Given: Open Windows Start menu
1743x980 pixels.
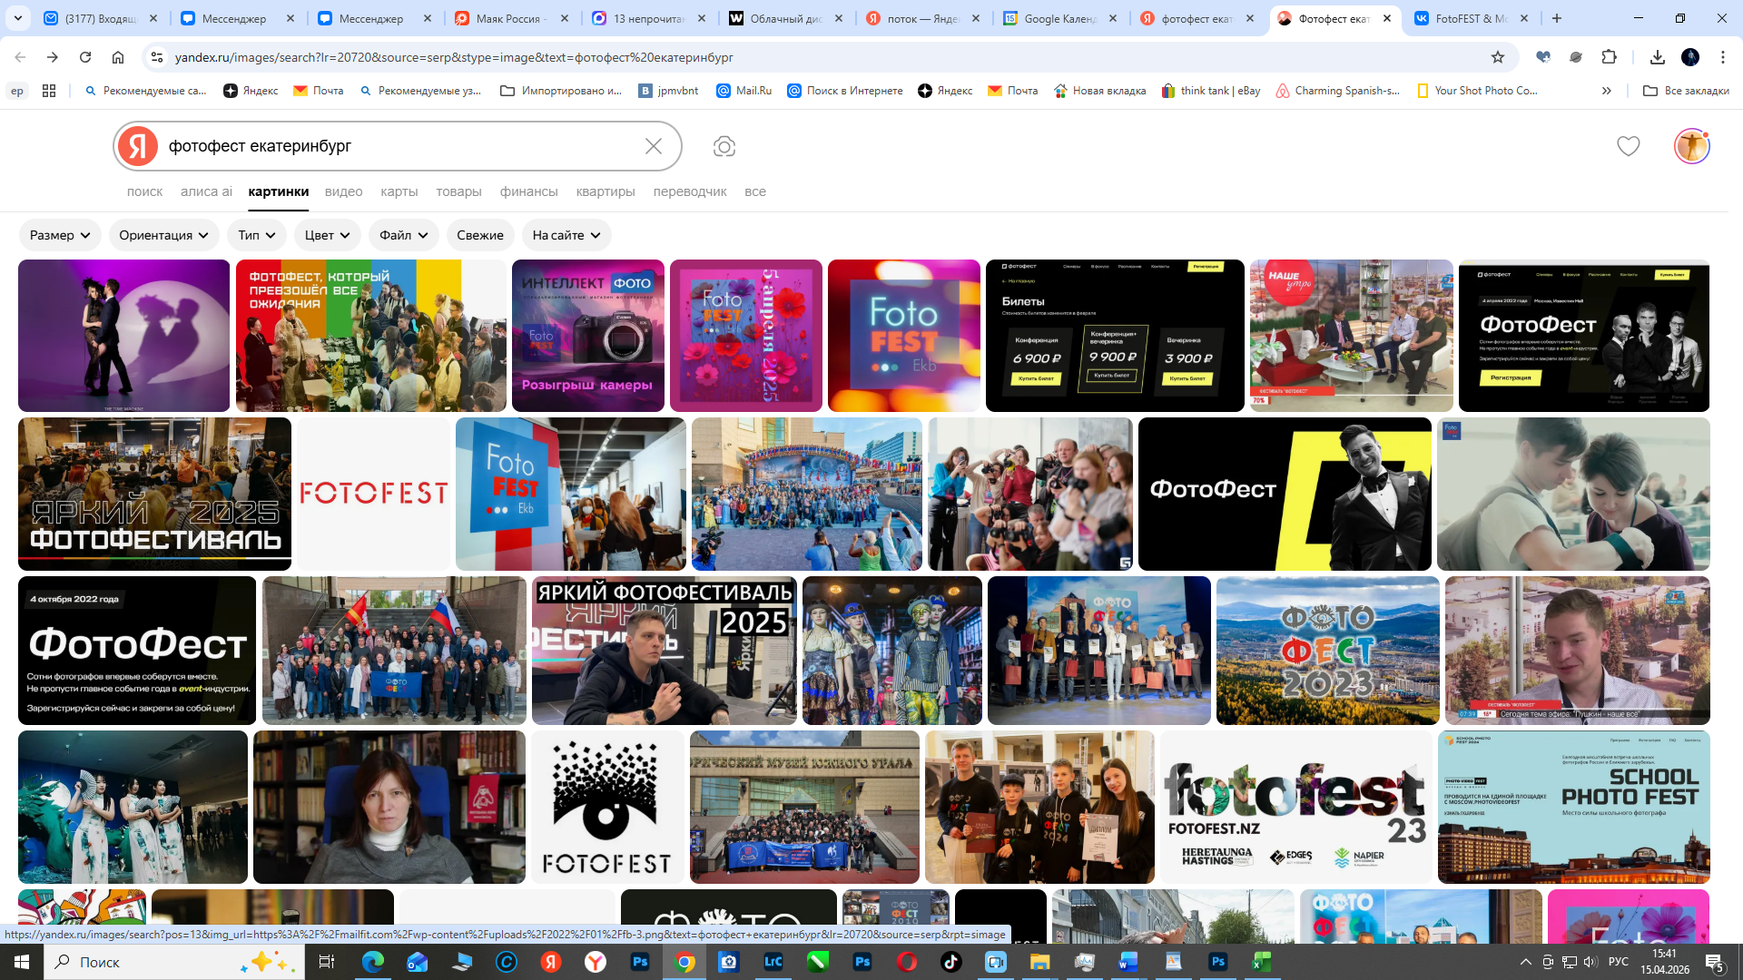Looking at the screenshot, I should click(x=22, y=962).
